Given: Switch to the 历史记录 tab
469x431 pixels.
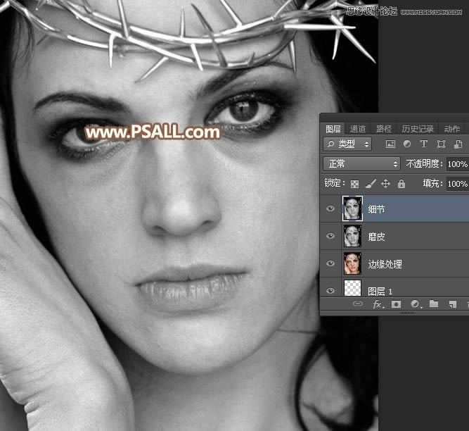Looking at the screenshot, I should click(418, 129).
